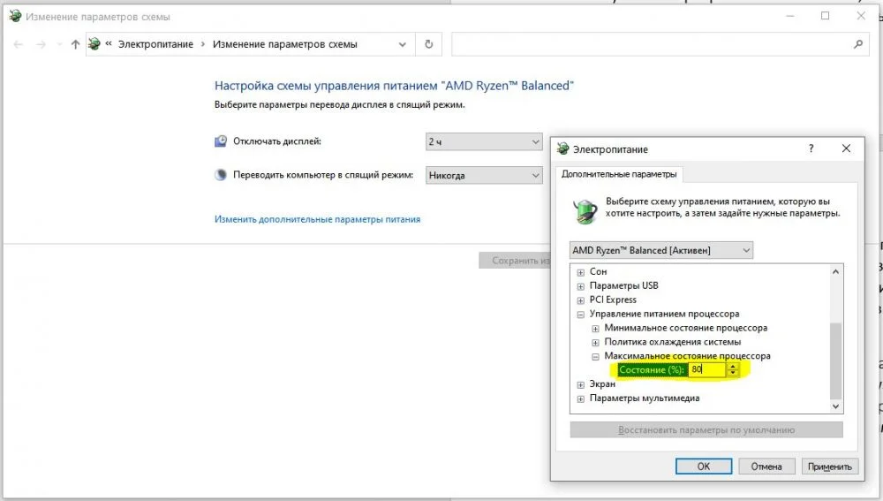Click the Refresh icon beside the address bar

coord(428,44)
